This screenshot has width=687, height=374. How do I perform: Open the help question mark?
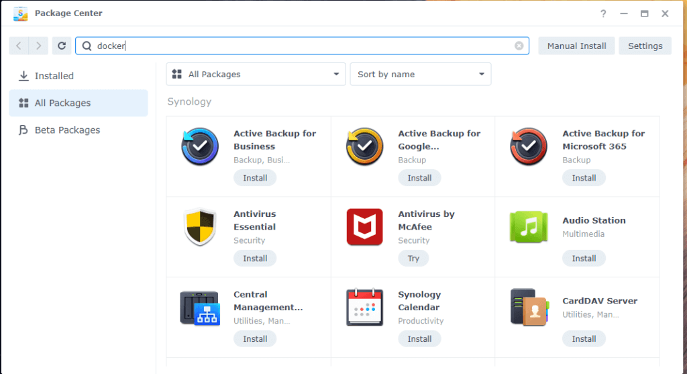[603, 13]
